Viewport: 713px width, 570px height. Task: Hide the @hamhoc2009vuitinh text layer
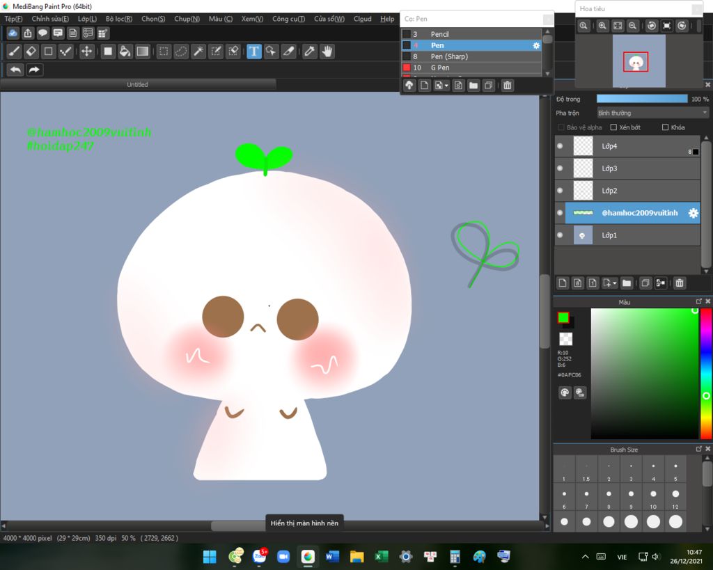pos(560,213)
